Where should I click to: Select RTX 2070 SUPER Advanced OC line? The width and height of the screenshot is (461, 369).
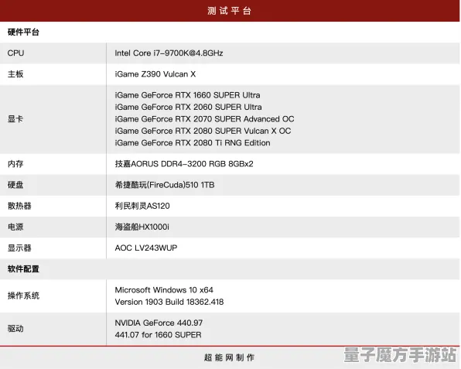point(204,119)
